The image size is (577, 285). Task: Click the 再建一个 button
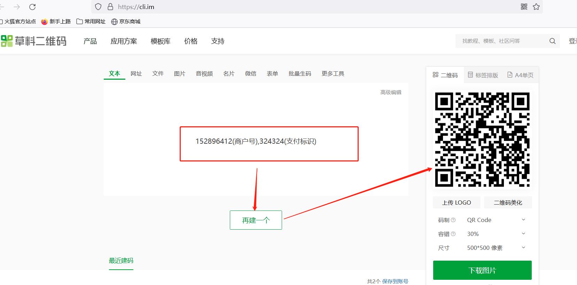click(x=256, y=220)
